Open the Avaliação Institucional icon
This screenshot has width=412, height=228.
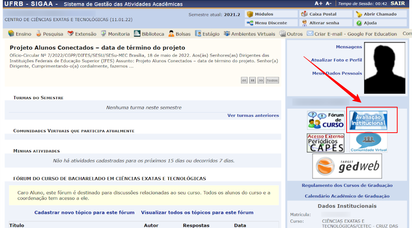coord(368,120)
